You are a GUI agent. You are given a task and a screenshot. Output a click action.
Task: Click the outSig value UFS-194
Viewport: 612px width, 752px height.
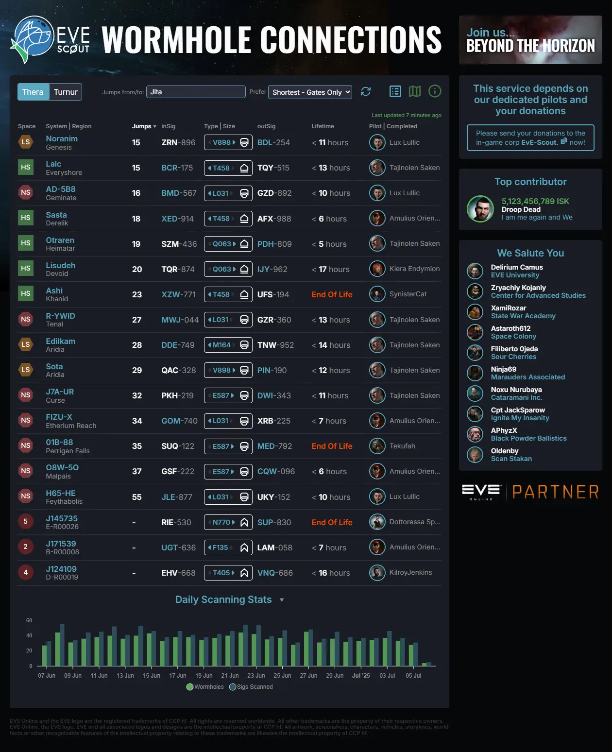pyautogui.click(x=273, y=294)
